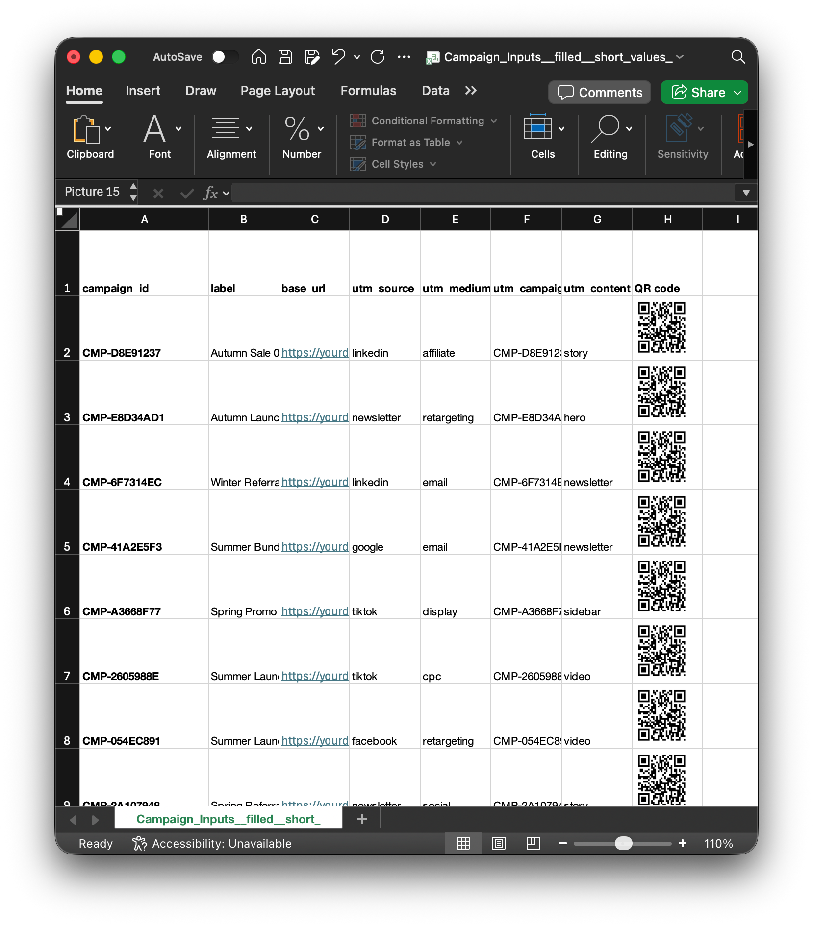
Task: Show more ribbon tabs chevron
Action: 471,91
